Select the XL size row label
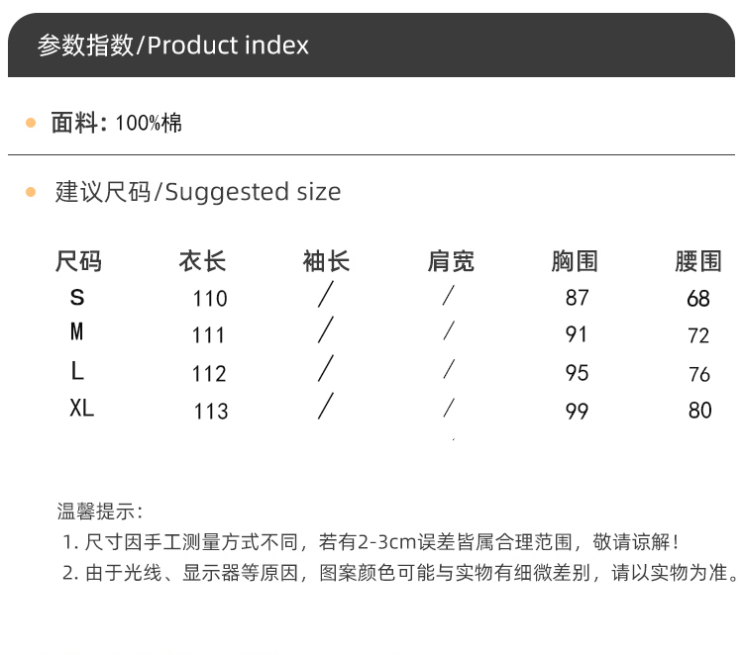Viewport: 743px width, 655px height. (x=81, y=408)
